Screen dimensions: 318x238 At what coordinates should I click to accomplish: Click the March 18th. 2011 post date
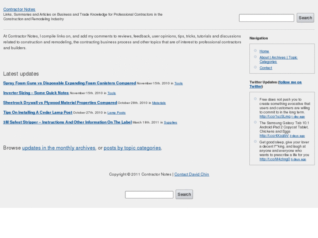pyautogui.click(x=146, y=122)
